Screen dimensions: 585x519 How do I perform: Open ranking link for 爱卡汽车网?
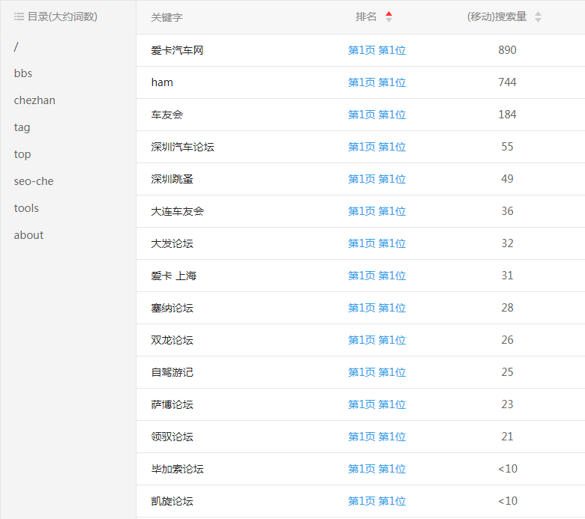pyautogui.click(x=376, y=50)
